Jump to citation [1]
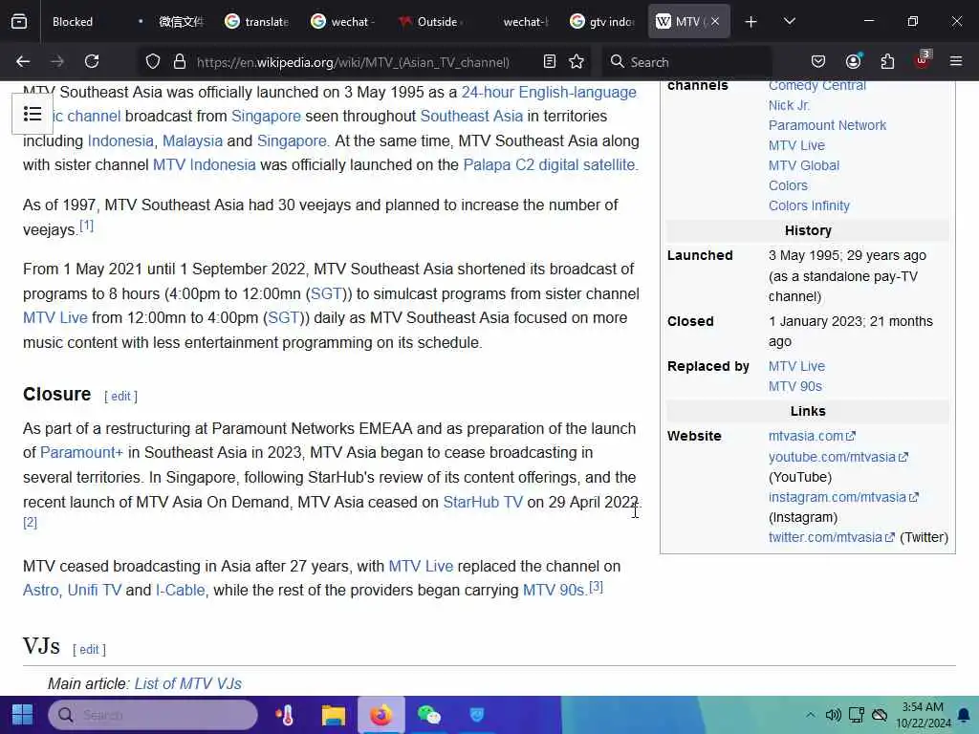The image size is (979, 734). pyautogui.click(x=87, y=226)
